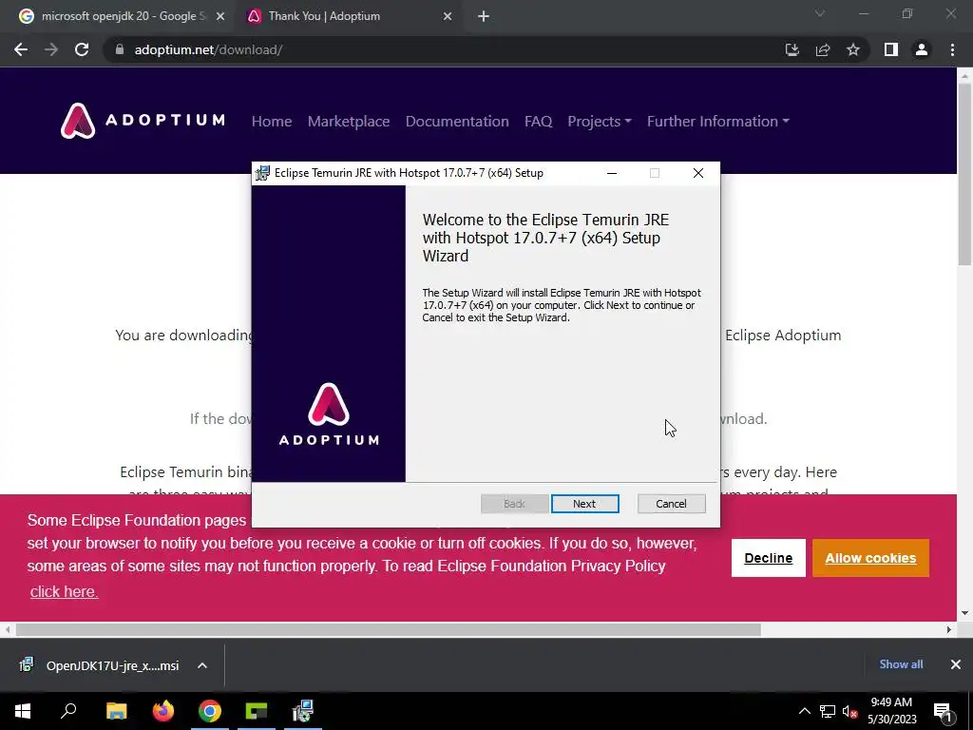Click the Adoptium logo in the header
This screenshot has width=973, height=730.
[x=143, y=121]
